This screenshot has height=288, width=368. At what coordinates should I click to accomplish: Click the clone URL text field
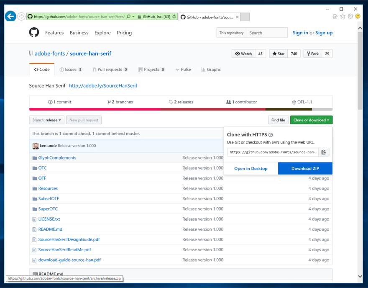click(273, 152)
